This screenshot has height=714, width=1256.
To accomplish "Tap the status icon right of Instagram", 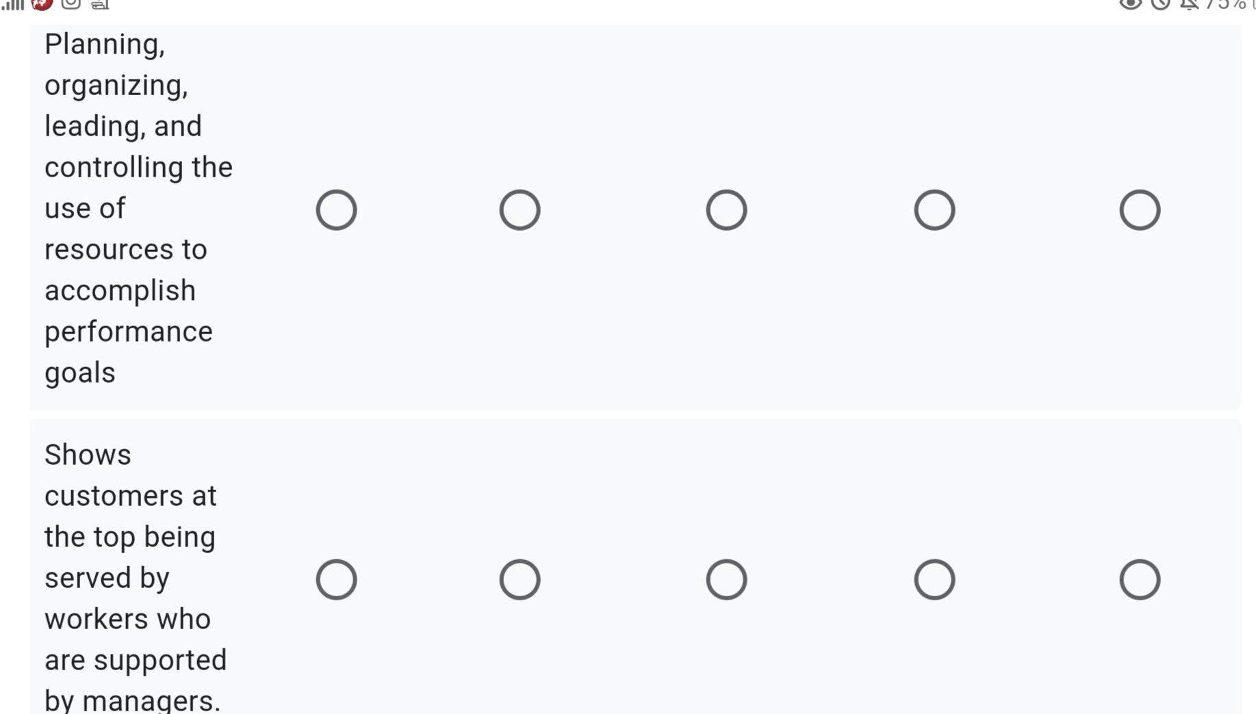I will (100, 5).
